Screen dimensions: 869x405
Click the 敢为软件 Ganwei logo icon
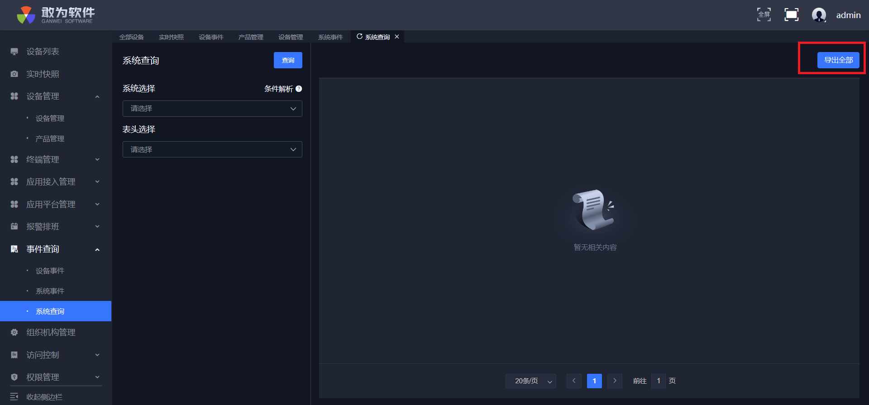26,15
